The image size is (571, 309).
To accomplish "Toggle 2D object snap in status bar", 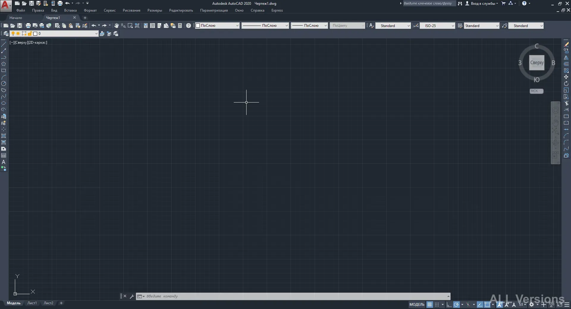I will (x=487, y=304).
